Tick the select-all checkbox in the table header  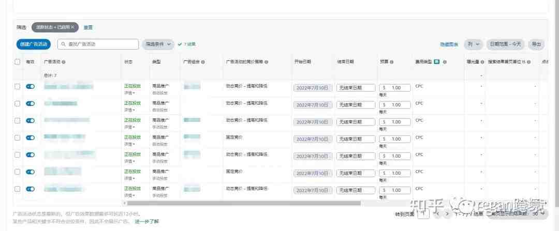point(18,61)
